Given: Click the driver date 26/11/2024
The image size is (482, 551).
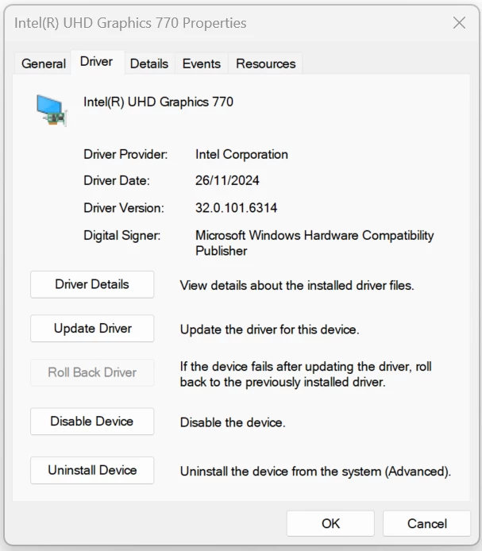Looking at the screenshot, I should 227,180.
